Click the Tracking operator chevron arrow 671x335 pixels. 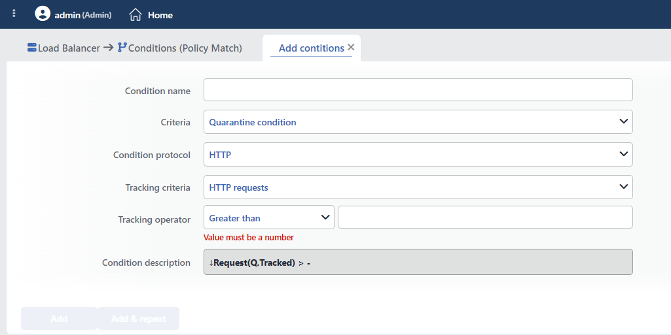click(325, 217)
